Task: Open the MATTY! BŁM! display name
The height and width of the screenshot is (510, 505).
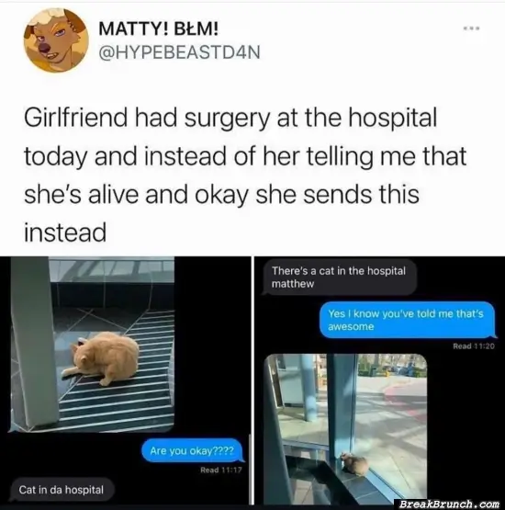Action: tap(159, 29)
